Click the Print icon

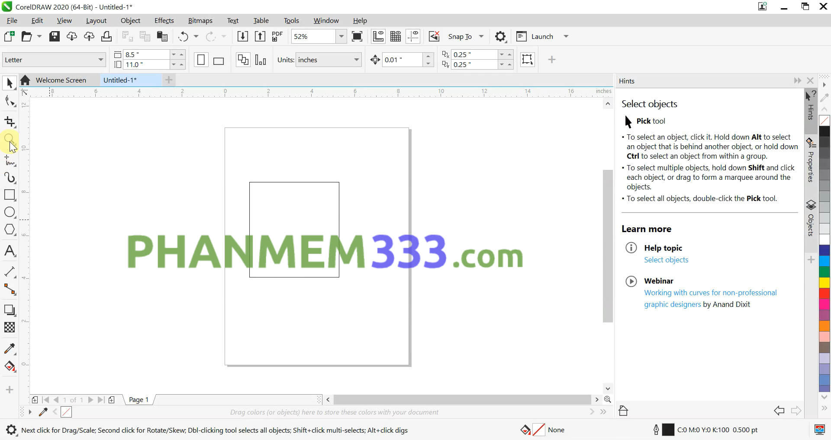(106, 36)
